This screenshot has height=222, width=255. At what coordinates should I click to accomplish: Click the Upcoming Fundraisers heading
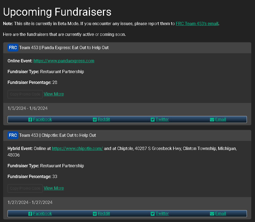click(57, 12)
